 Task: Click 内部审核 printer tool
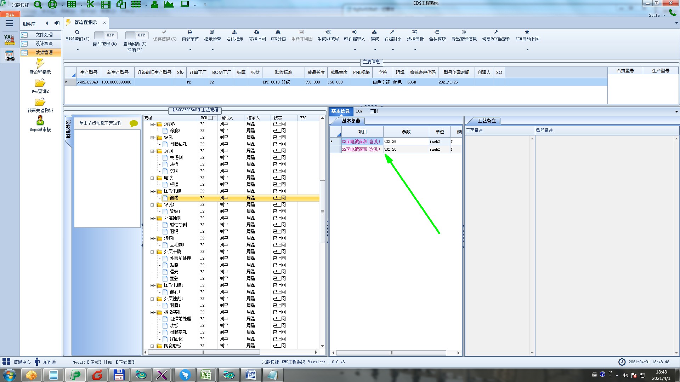pyautogui.click(x=190, y=35)
